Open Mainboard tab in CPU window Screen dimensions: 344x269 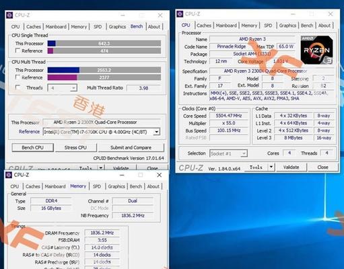pos(226,26)
